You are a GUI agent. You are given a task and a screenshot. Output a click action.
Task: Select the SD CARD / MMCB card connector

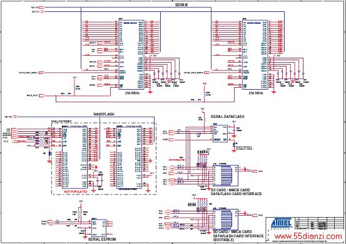point(225,176)
